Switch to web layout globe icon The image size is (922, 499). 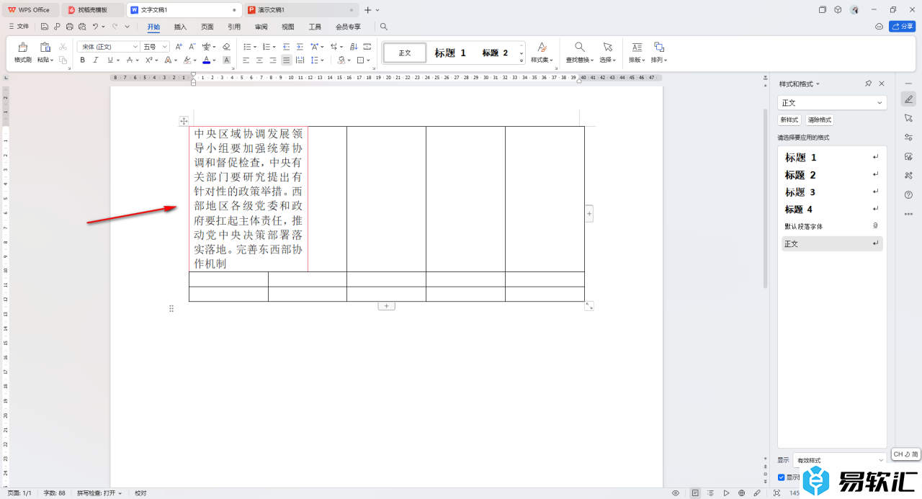point(741,493)
